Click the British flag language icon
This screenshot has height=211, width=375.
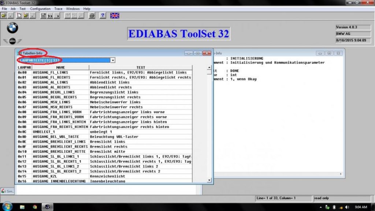[x=115, y=16]
